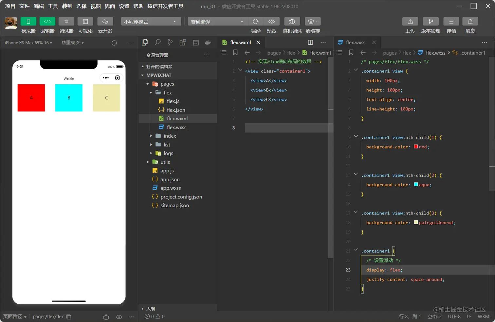Open the mini program mode dropdown
This screenshot has height=322, width=495.
[151, 22]
